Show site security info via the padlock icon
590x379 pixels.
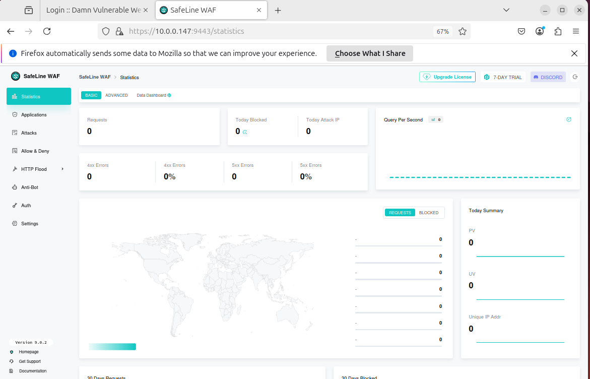(119, 31)
